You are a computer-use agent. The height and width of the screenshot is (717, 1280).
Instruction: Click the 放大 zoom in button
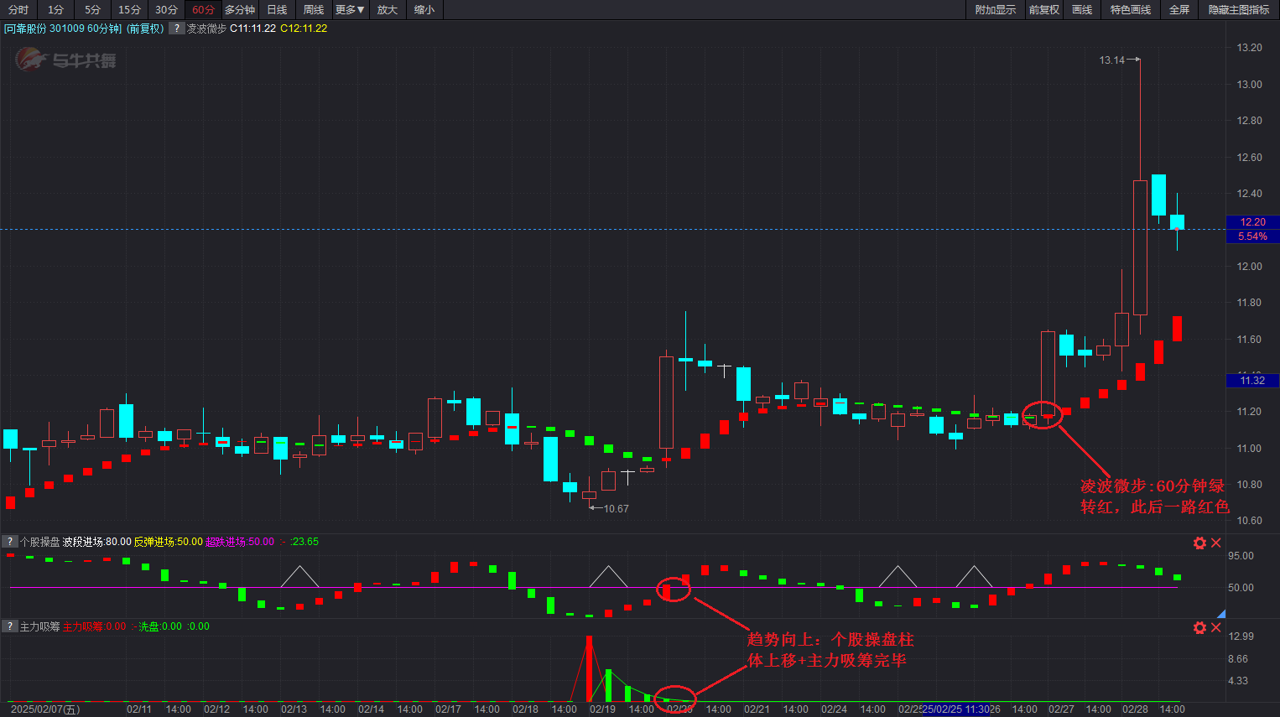(x=388, y=9)
